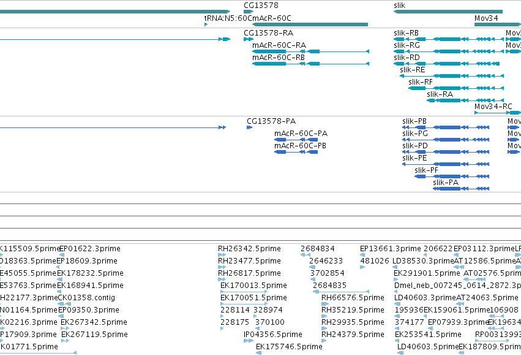Image resolution: width=521 pixels, height=356 pixels.
Task: Select feature 481026
Action: pos(362,267)
